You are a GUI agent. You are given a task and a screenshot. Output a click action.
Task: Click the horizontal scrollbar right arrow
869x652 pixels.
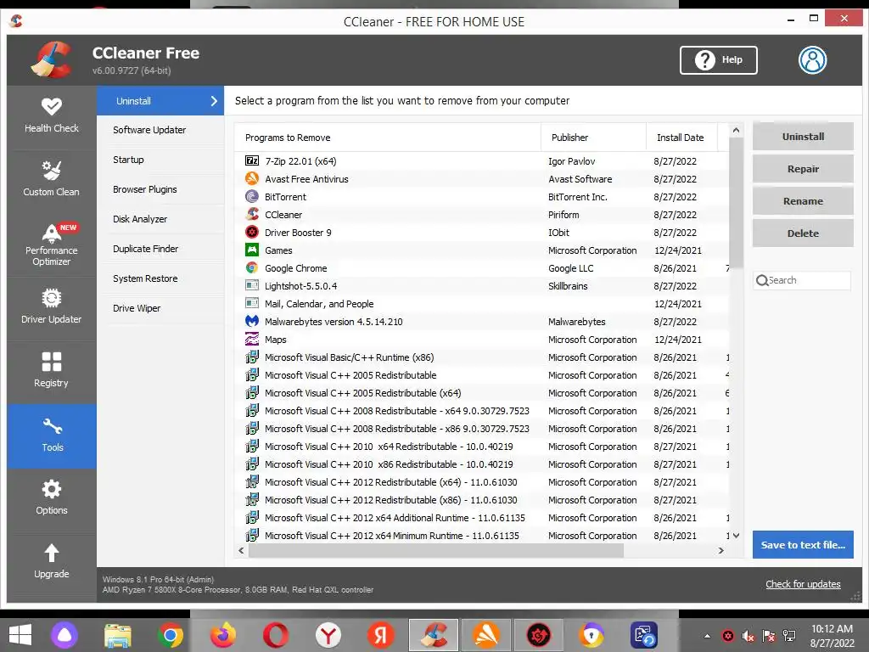point(720,550)
